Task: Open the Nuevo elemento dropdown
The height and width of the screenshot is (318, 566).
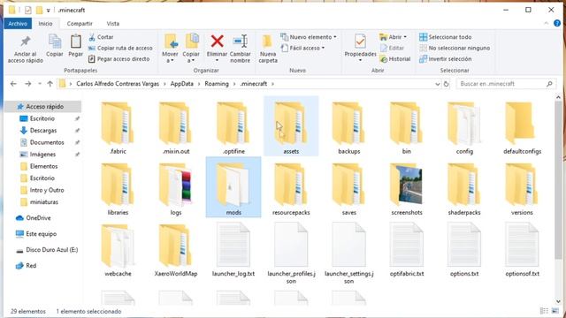Action: (x=309, y=37)
